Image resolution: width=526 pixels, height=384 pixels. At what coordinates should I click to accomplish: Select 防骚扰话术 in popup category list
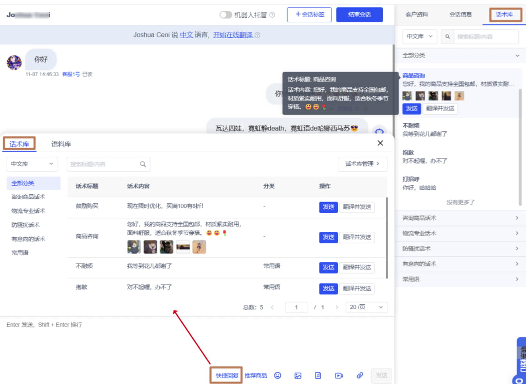click(25, 225)
